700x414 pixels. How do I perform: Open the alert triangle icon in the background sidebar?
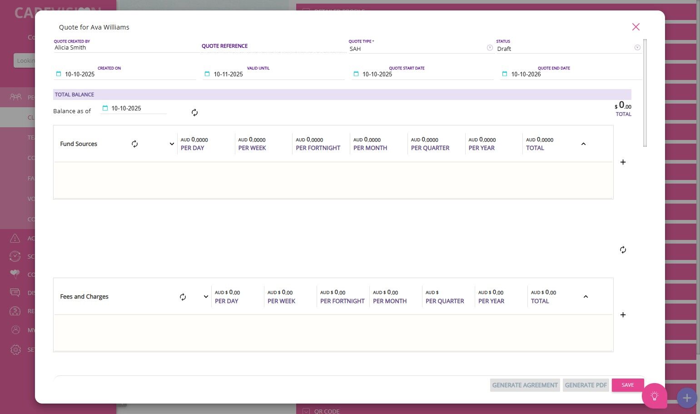(15, 238)
